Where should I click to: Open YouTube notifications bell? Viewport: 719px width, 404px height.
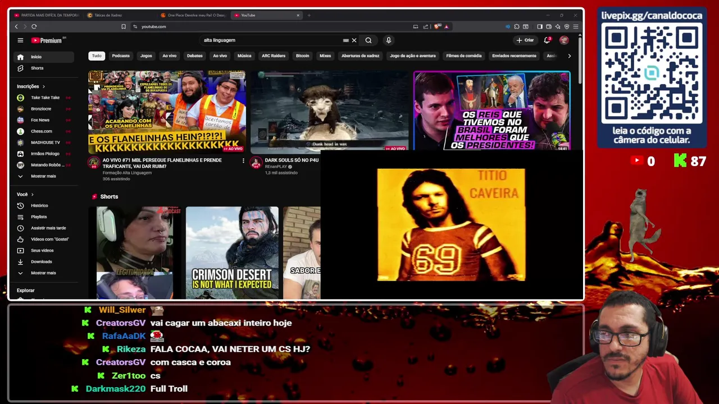547,40
